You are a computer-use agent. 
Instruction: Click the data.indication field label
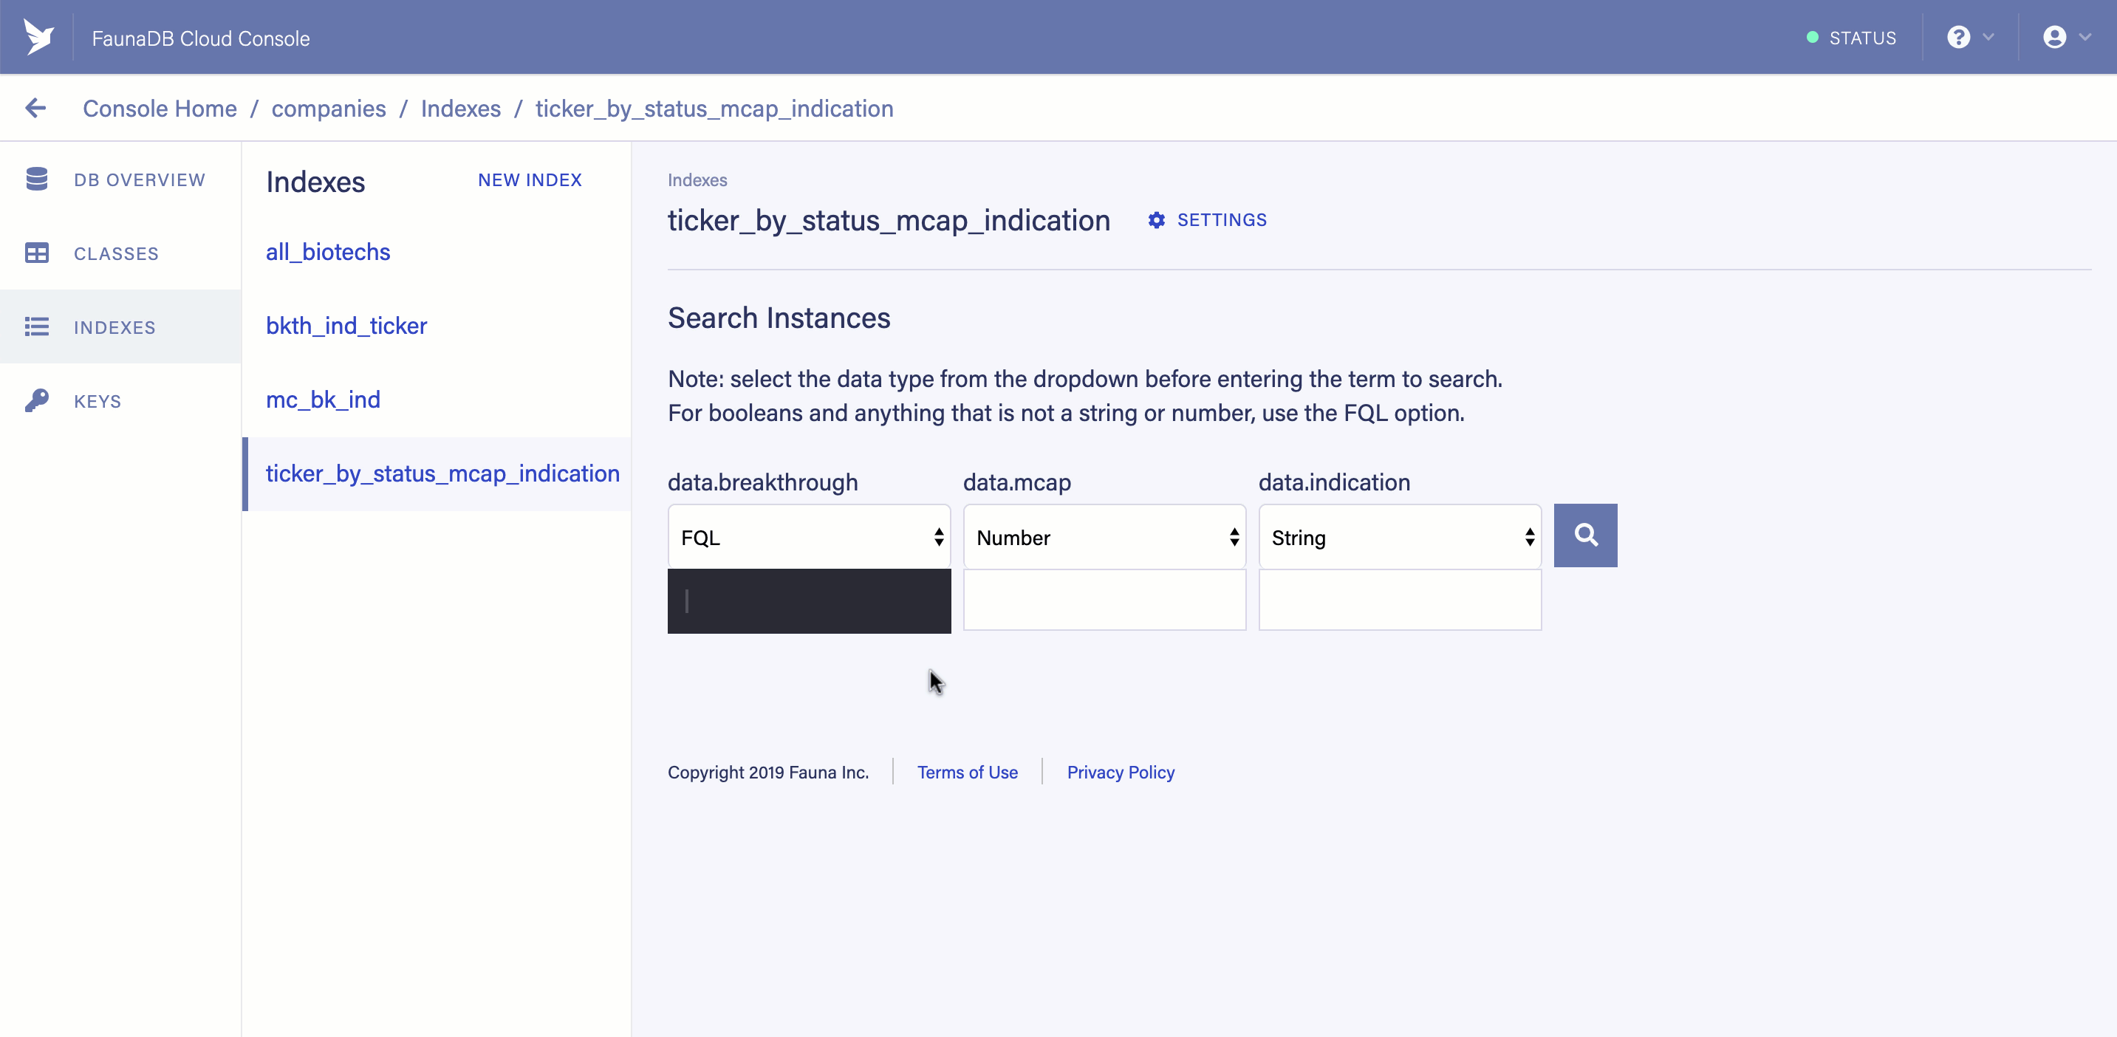(x=1334, y=482)
